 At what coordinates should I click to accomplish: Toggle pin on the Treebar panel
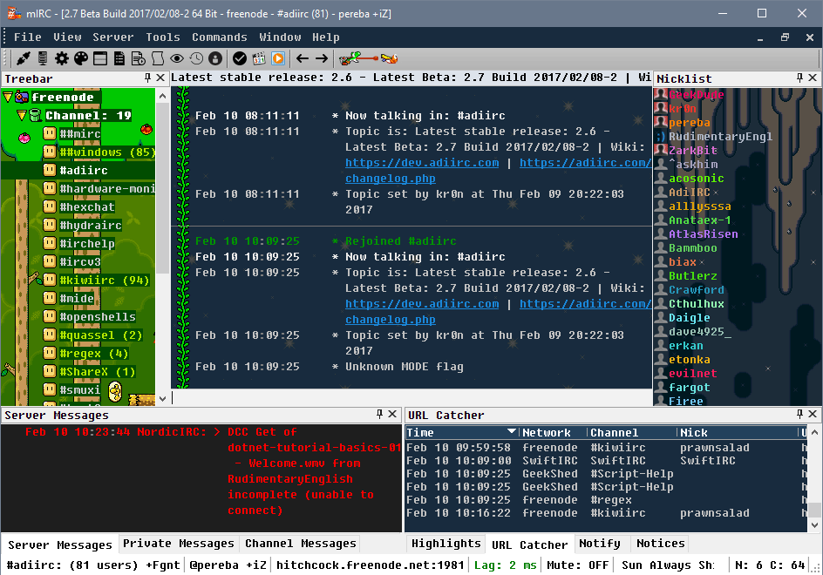pos(147,78)
